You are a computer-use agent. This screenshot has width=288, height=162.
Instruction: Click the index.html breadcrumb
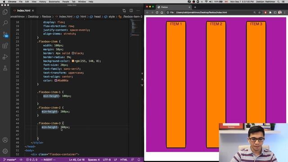[64, 17]
